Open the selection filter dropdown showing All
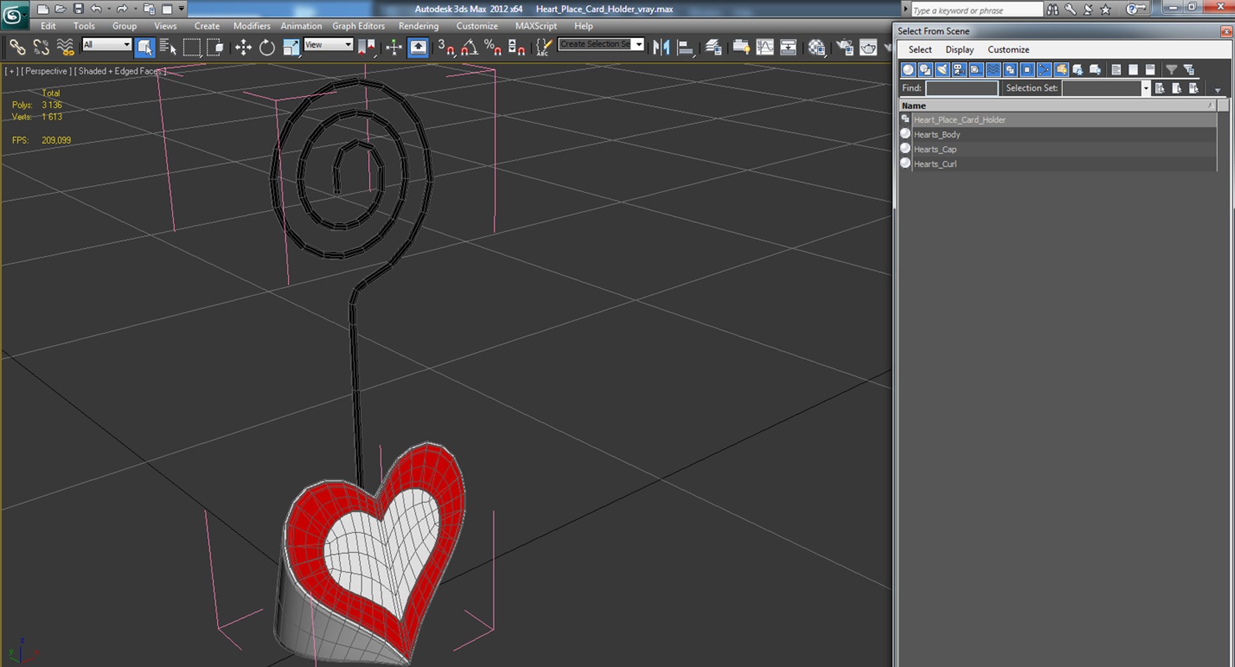 [107, 44]
